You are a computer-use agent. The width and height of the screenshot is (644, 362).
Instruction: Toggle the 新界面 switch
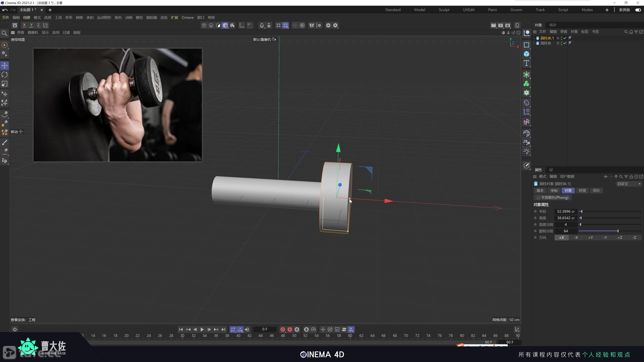point(638,10)
